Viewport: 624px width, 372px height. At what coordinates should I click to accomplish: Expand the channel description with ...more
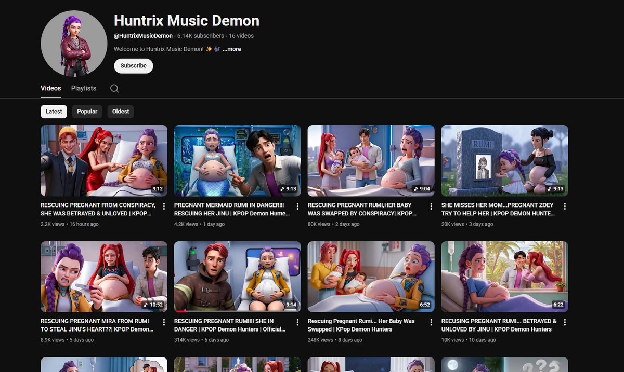coord(231,49)
